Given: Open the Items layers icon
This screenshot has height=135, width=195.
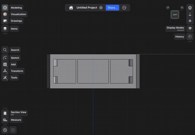Looking at the screenshot, I should pos(5,29).
